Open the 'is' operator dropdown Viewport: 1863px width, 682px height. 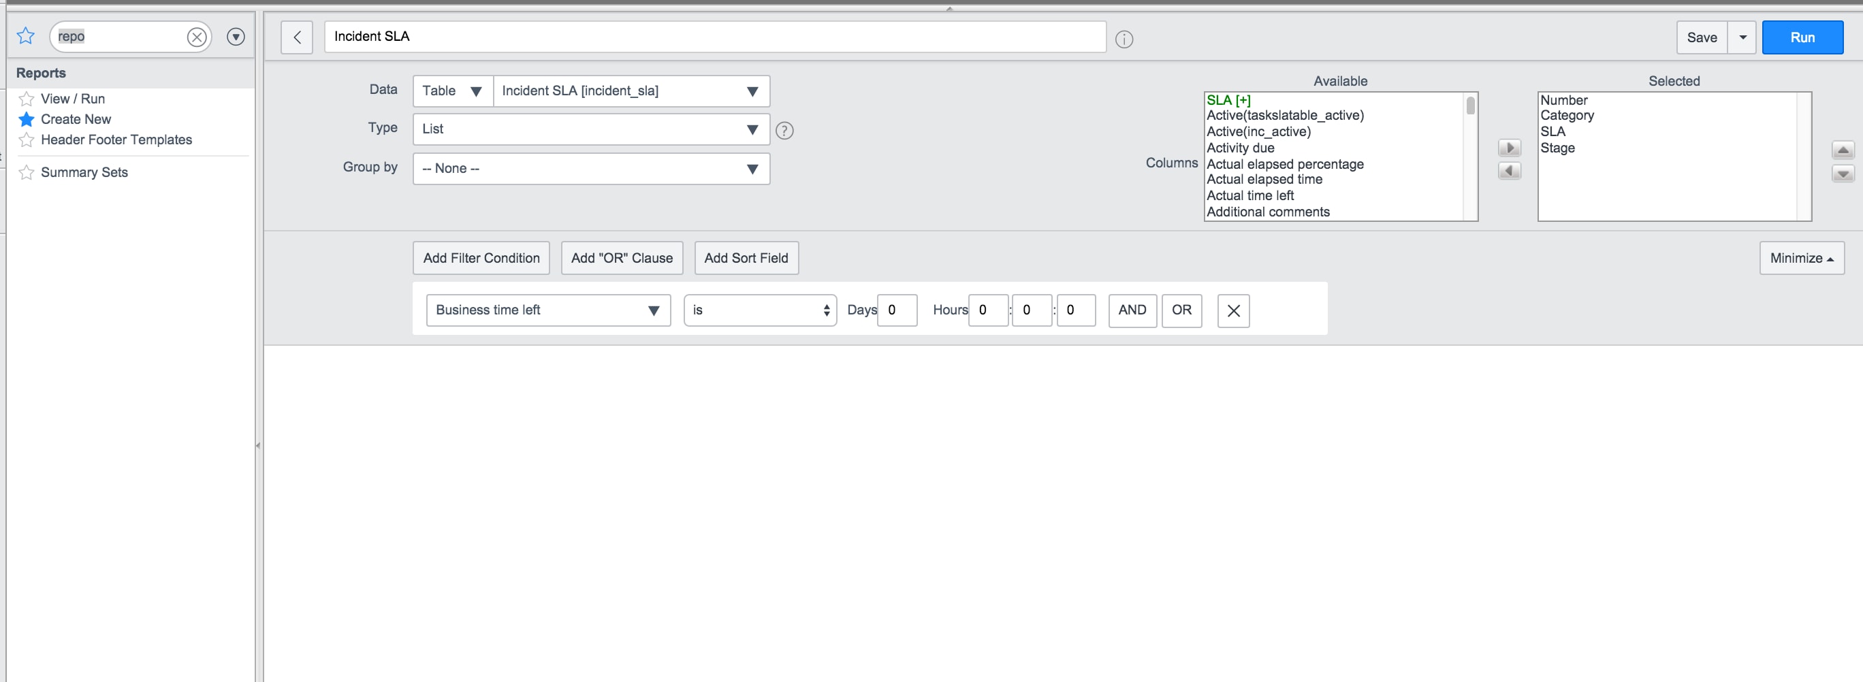tap(759, 310)
